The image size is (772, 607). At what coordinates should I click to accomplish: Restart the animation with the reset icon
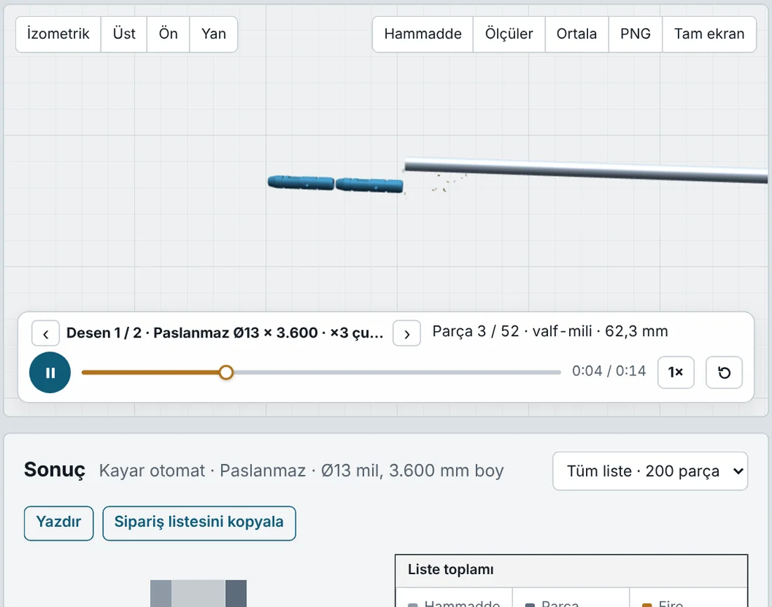(x=724, y=373)
